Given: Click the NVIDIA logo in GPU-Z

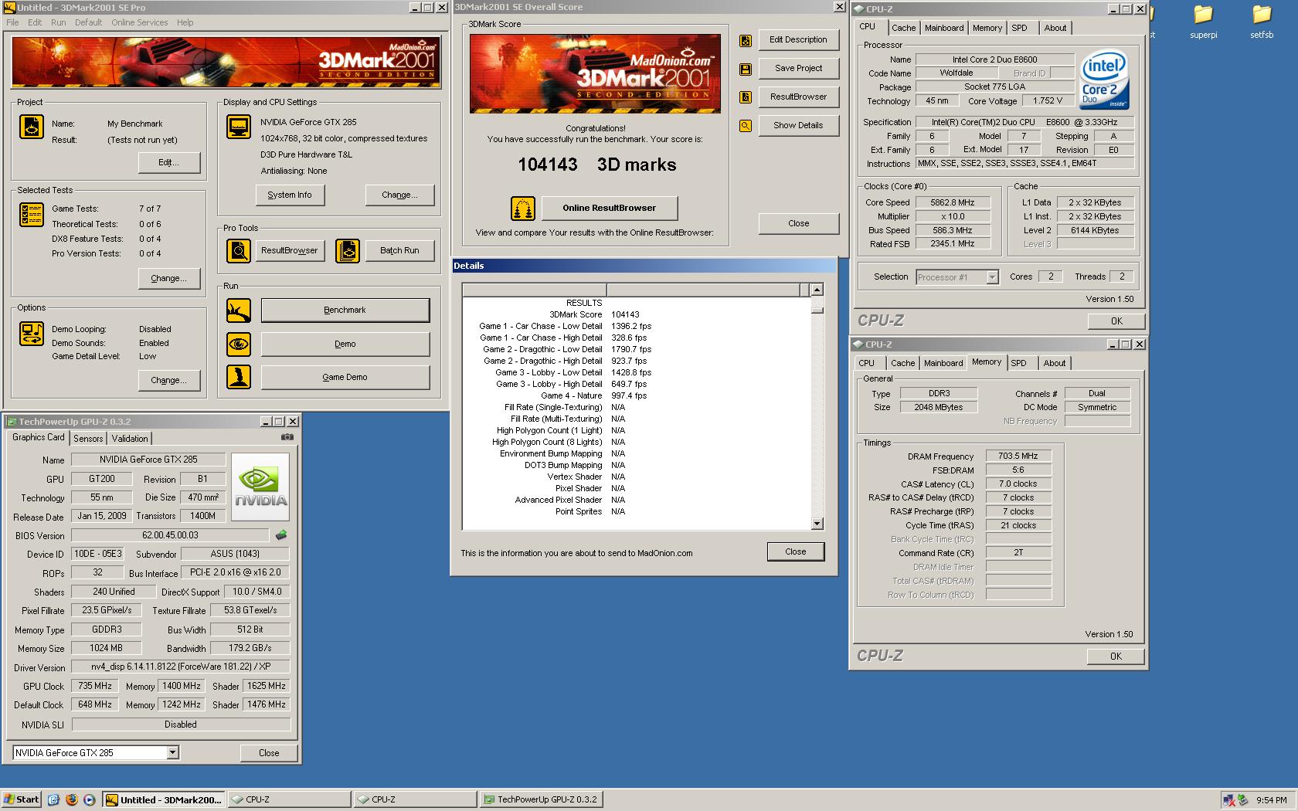Looking at the screenshot, I should (x=260, y=487).
